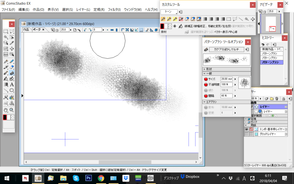Viewport: 294px width, 184px height.
Task: Toggle visibility box of グリッドレイヤー
Action: 246,134
